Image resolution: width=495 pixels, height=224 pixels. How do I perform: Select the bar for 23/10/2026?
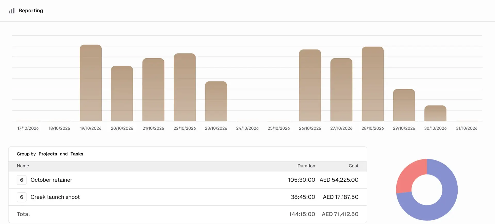click(x=216, y=101)
